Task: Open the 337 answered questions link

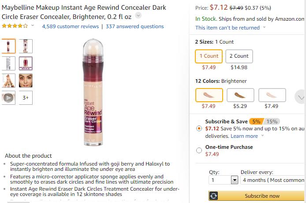Action: pyautogui.click(x=134, y=26)
